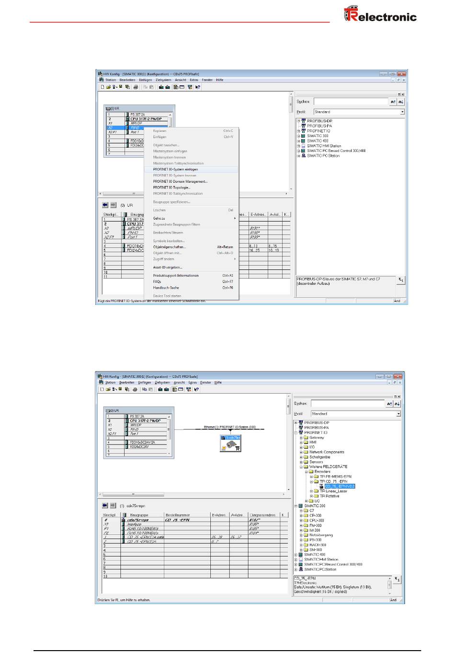
Task: Select FDO10xDC24V/2A row in lower rack
Action: pos(136,442)
